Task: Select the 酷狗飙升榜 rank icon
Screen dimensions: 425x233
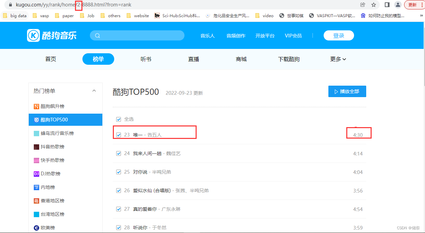Action: point(37,106)
